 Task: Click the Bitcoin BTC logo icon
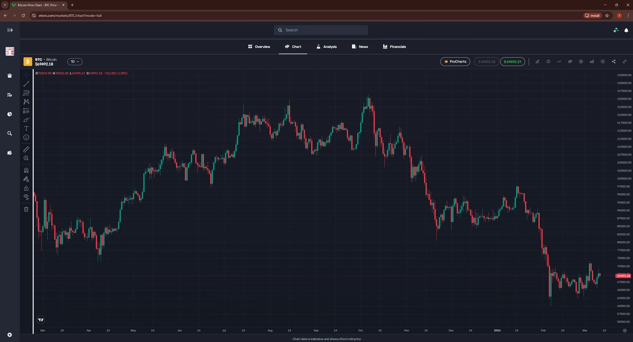click(x=28, y=62)
